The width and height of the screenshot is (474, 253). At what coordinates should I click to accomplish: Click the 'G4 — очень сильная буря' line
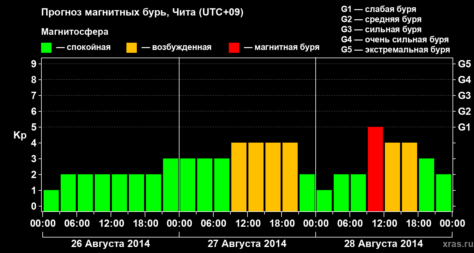point(395,40)
